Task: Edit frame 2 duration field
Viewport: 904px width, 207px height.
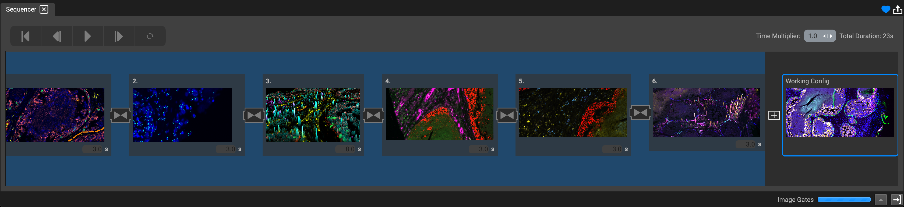Action: point(226,149)
